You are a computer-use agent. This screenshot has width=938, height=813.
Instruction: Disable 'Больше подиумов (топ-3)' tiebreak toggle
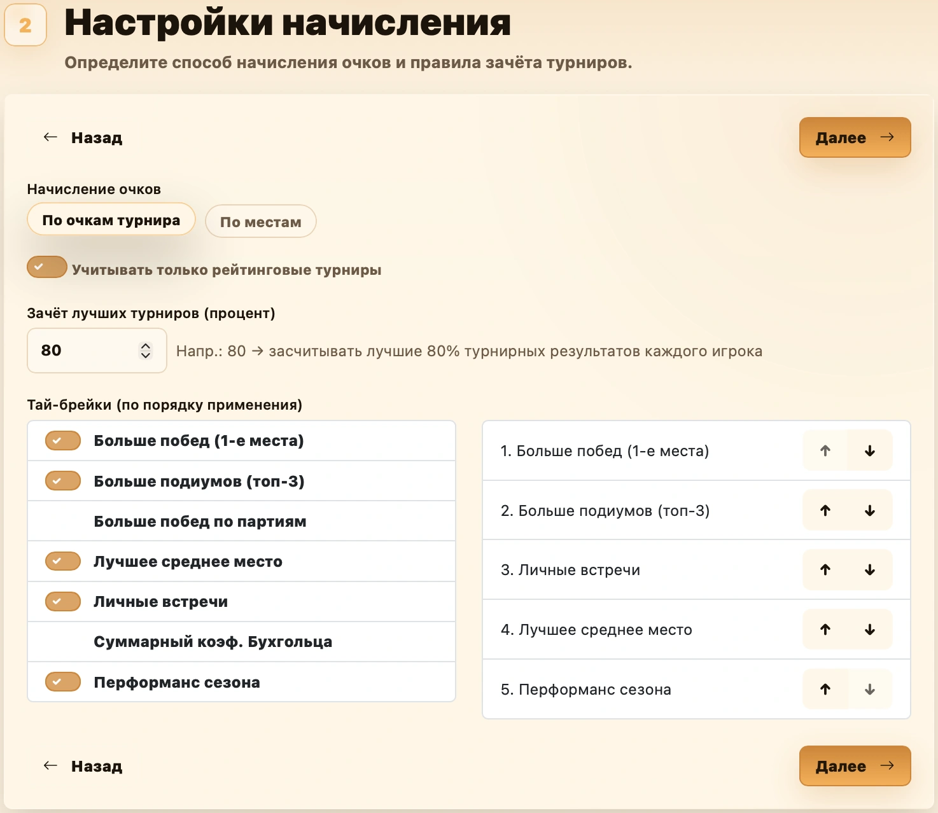[x=63, y=481]
